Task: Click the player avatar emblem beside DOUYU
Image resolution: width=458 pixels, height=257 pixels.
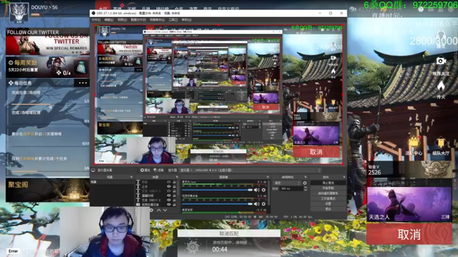Action: tap(19, 13)
